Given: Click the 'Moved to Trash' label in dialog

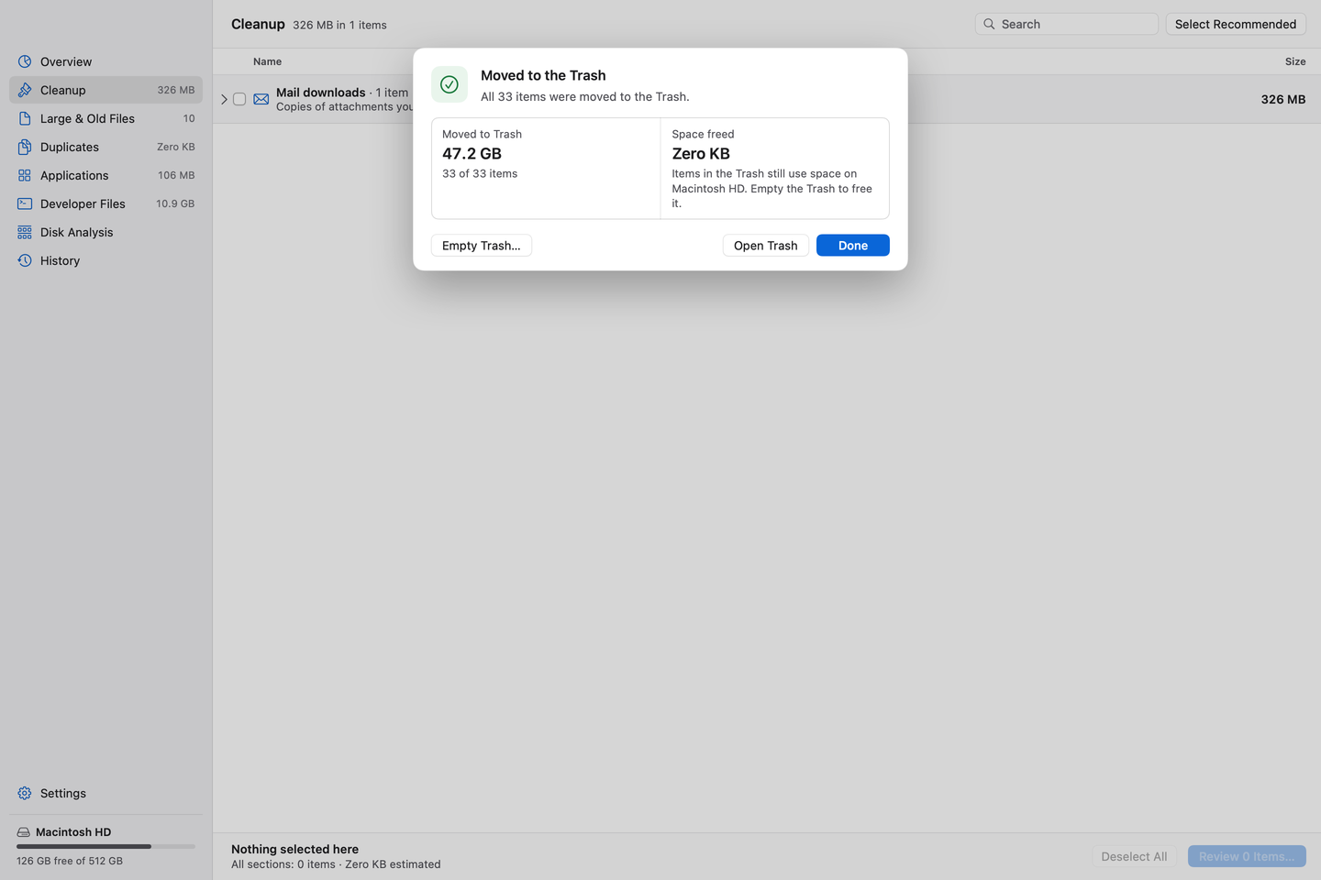Looking at the screenshot, I should pyautogui.click(x=482, y=134).
